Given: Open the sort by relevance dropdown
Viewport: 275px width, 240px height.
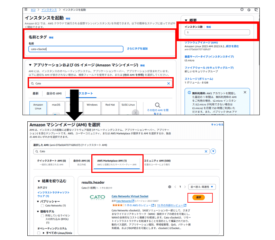Looking at the screenshot, I should (202, 187).
